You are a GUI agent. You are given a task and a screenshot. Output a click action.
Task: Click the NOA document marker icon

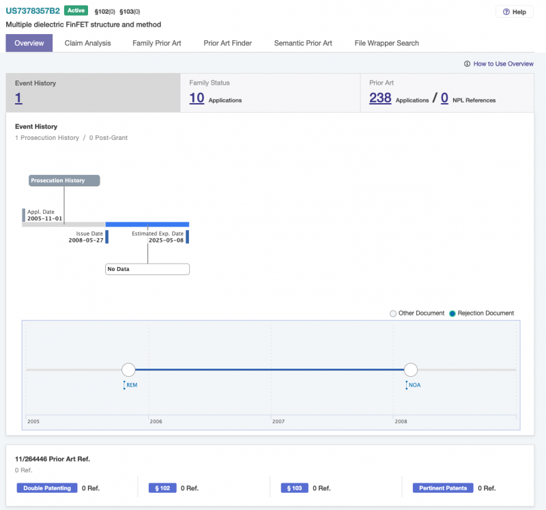pyautogui.click(x=406, y=385)
